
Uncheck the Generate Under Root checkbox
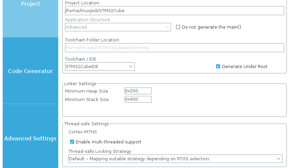tap(218, 67)
